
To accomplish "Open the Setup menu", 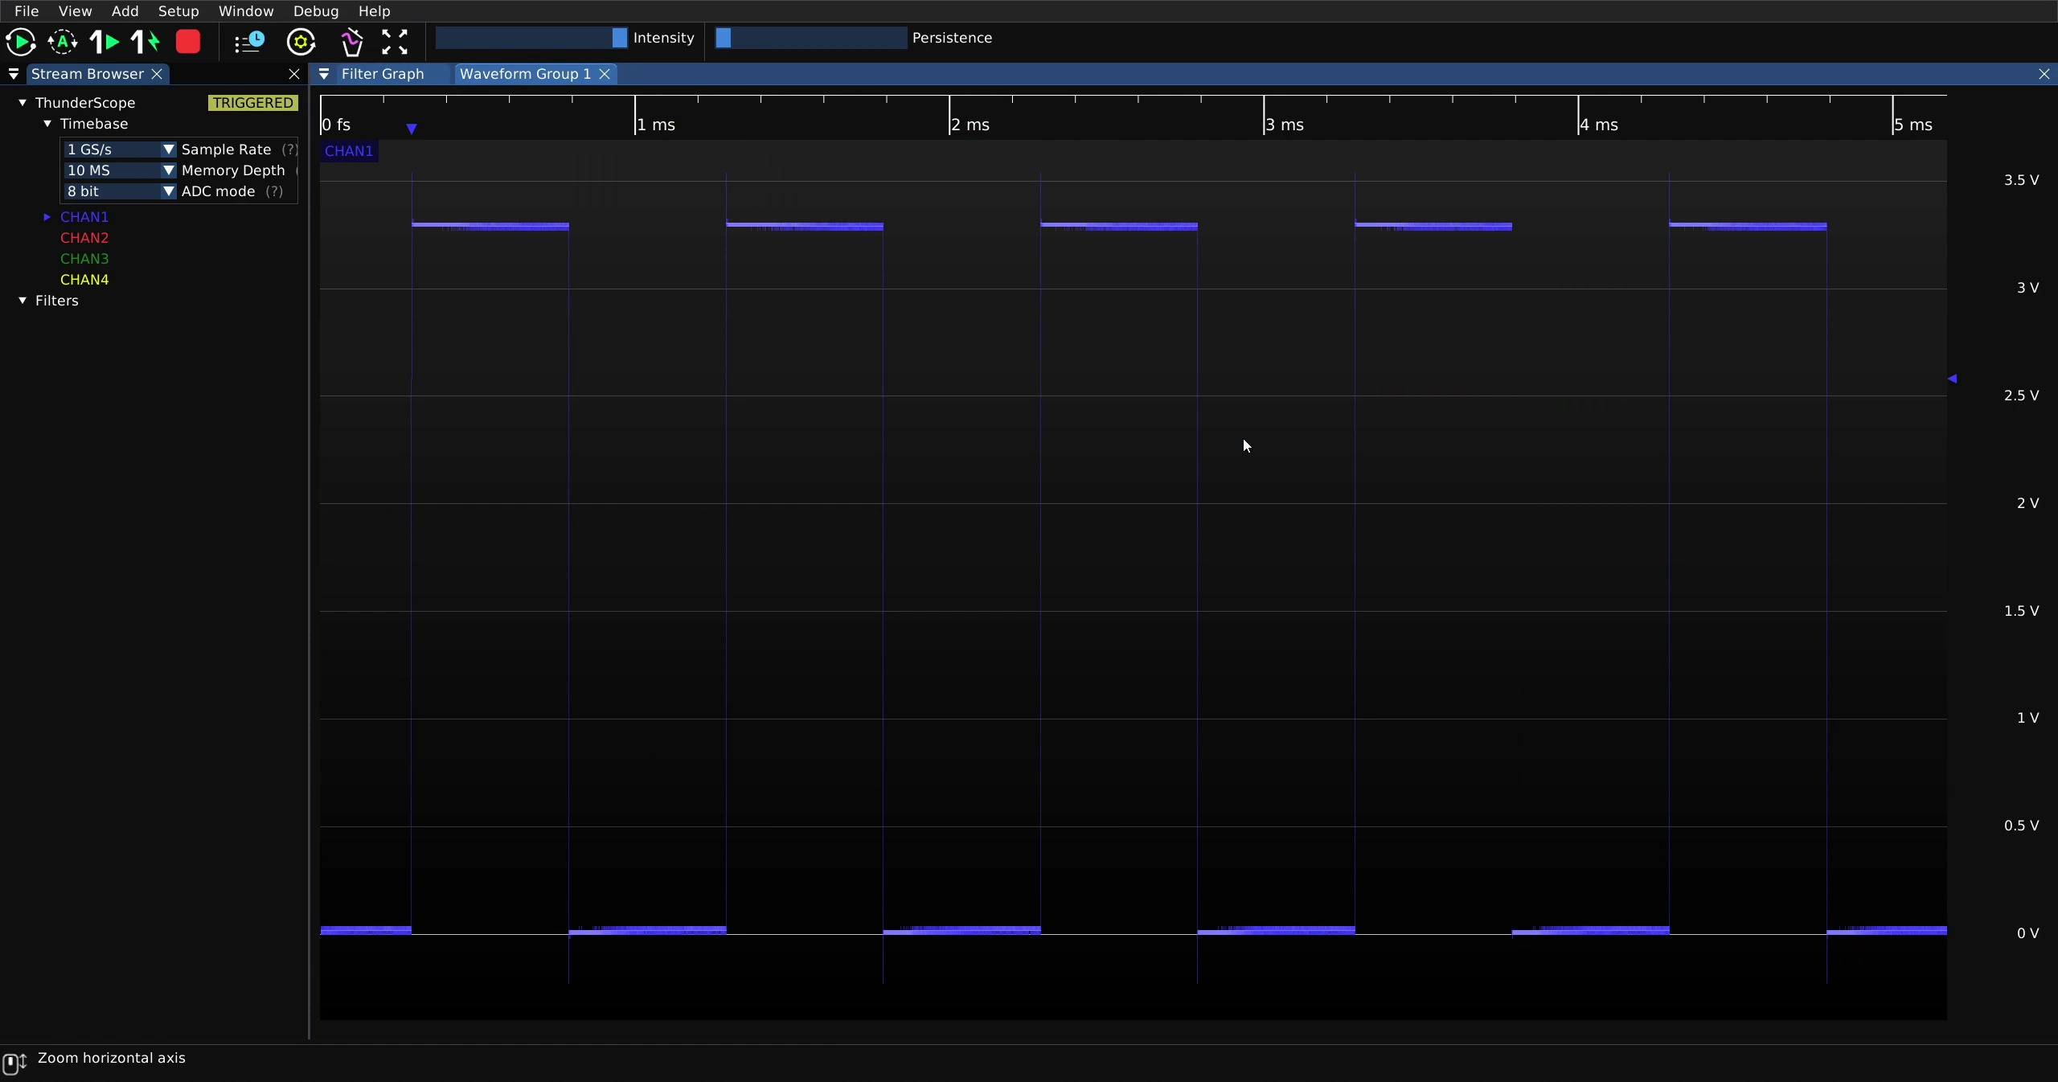I will click(178, 11).
